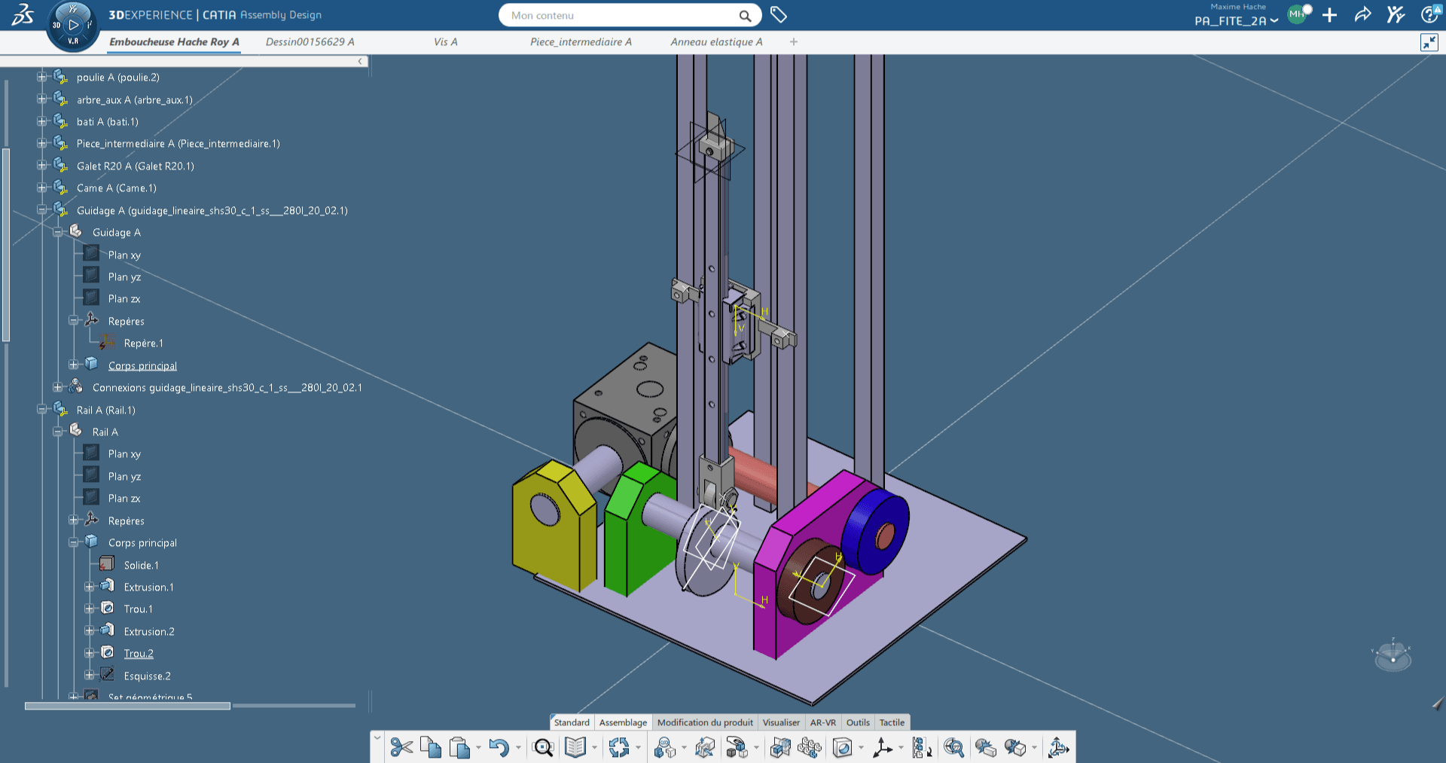Click the Paste clipboard icon
The height and width of the screenshot is (763, 1446).
point(459,747)
